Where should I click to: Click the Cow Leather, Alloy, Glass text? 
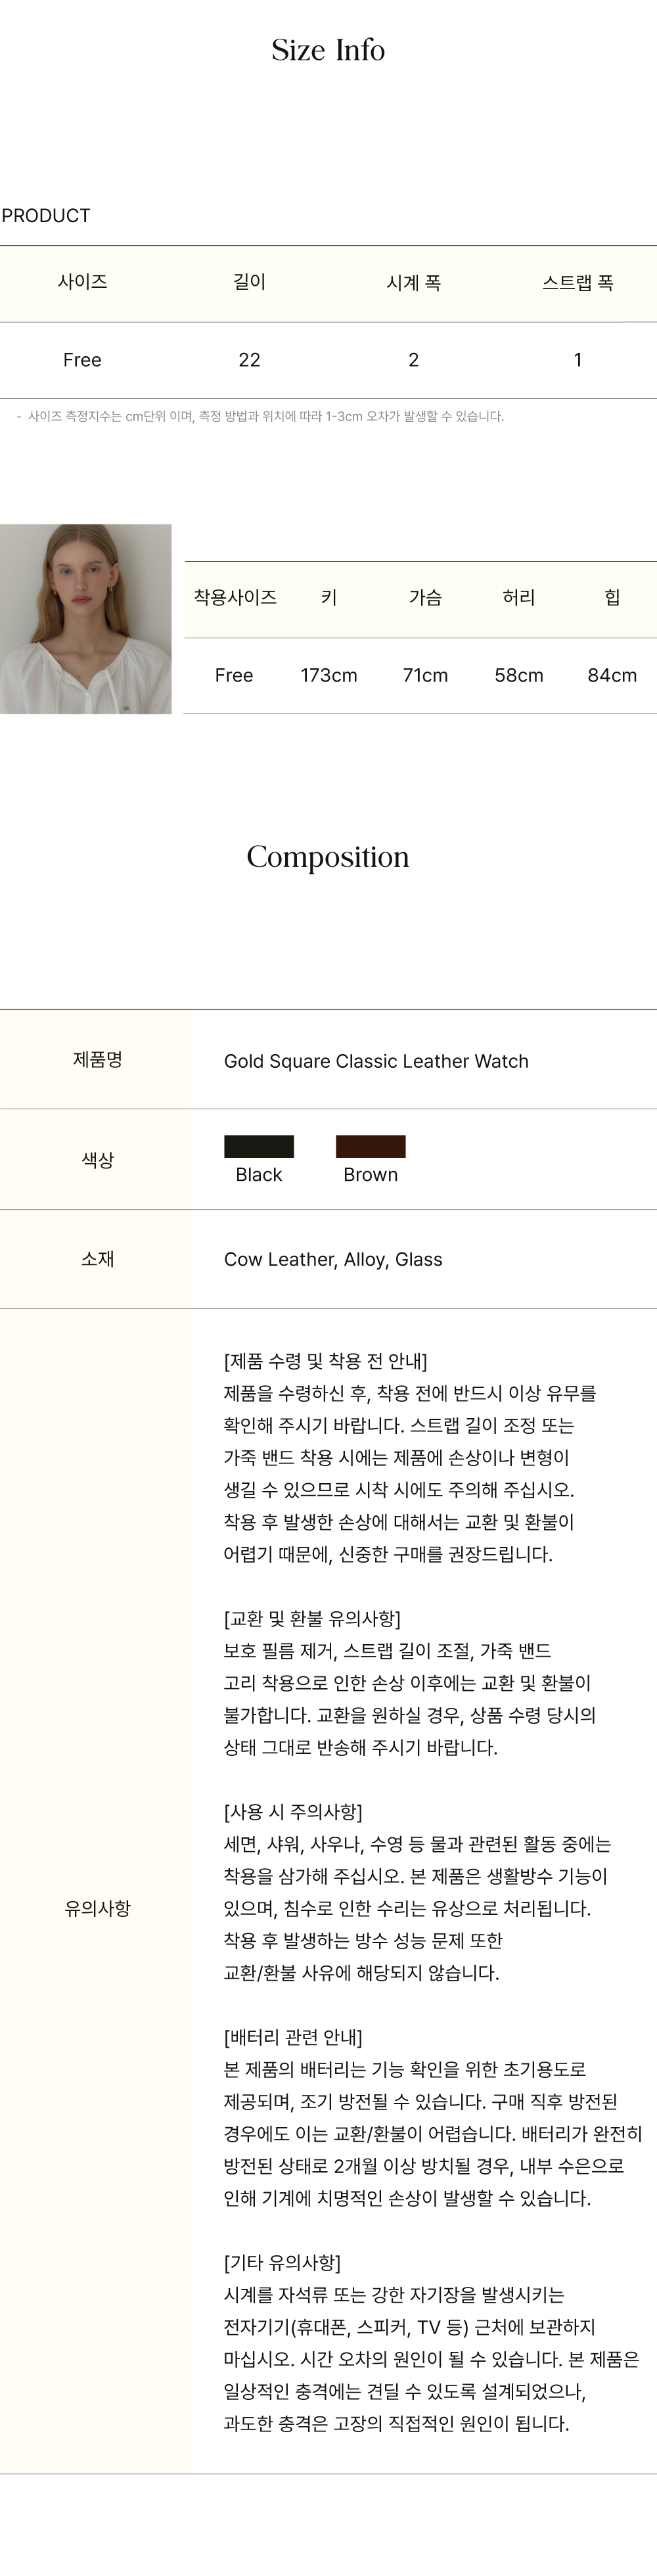click(333, 1259)
